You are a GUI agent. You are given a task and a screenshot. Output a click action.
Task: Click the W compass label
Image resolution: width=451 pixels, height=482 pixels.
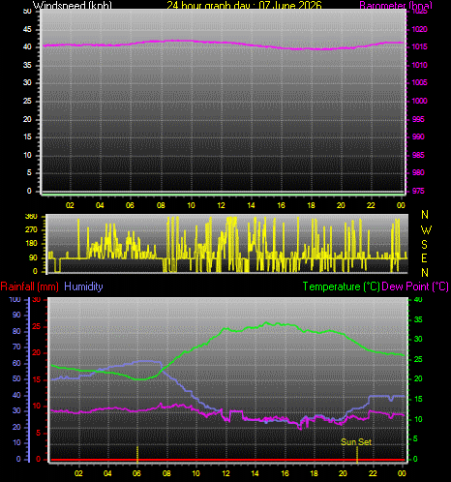[x=426, y=229]
